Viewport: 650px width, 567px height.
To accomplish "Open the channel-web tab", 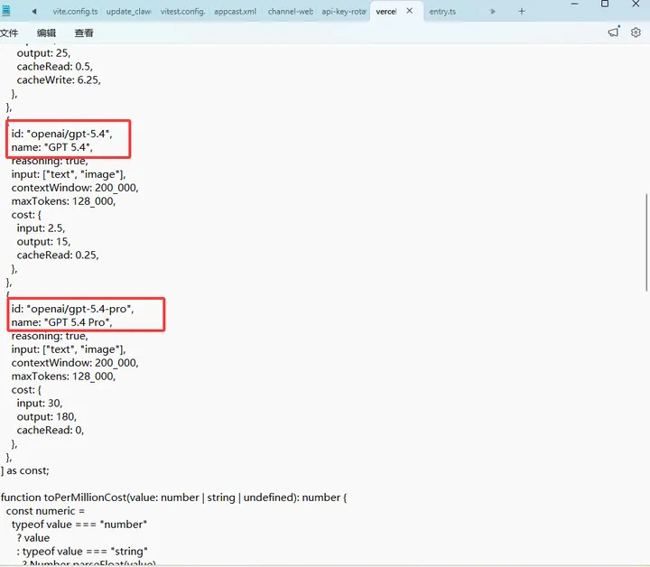I will click(290, 12).
